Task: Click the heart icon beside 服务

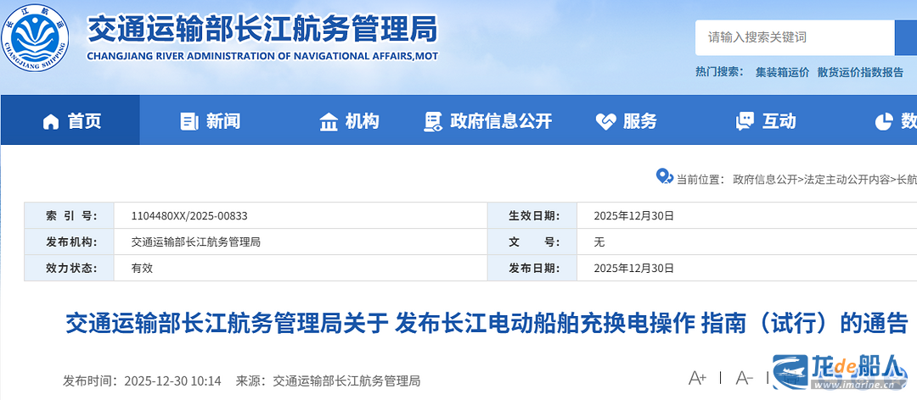Action: coord(605,121)
